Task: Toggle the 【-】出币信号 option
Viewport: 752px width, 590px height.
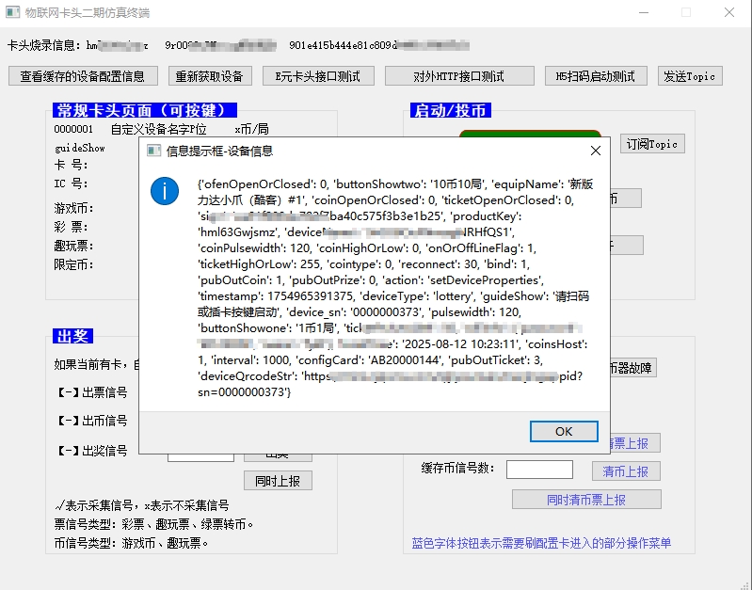Action: tap(92, 422)
